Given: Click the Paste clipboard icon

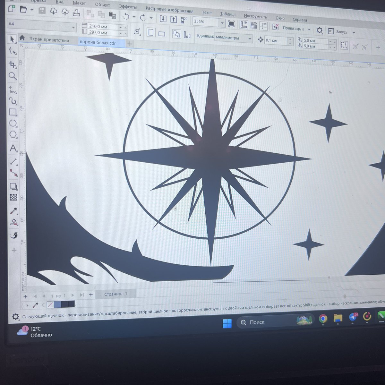Looking at the screenshot, I should (112, 15).
